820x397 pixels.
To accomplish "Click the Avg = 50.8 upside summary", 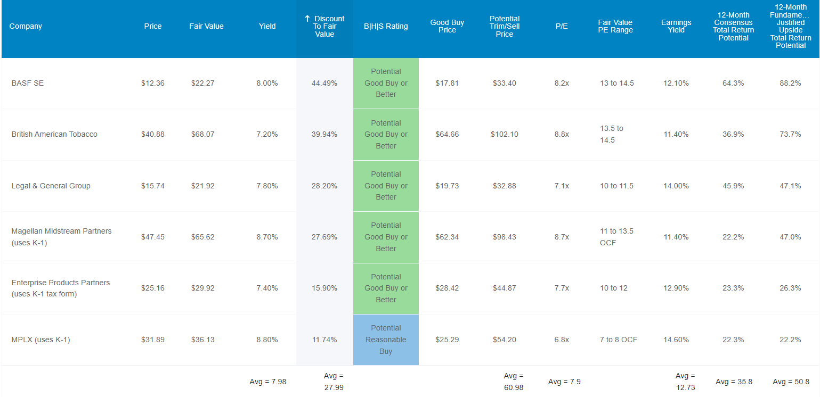I will tap(791, 382).
